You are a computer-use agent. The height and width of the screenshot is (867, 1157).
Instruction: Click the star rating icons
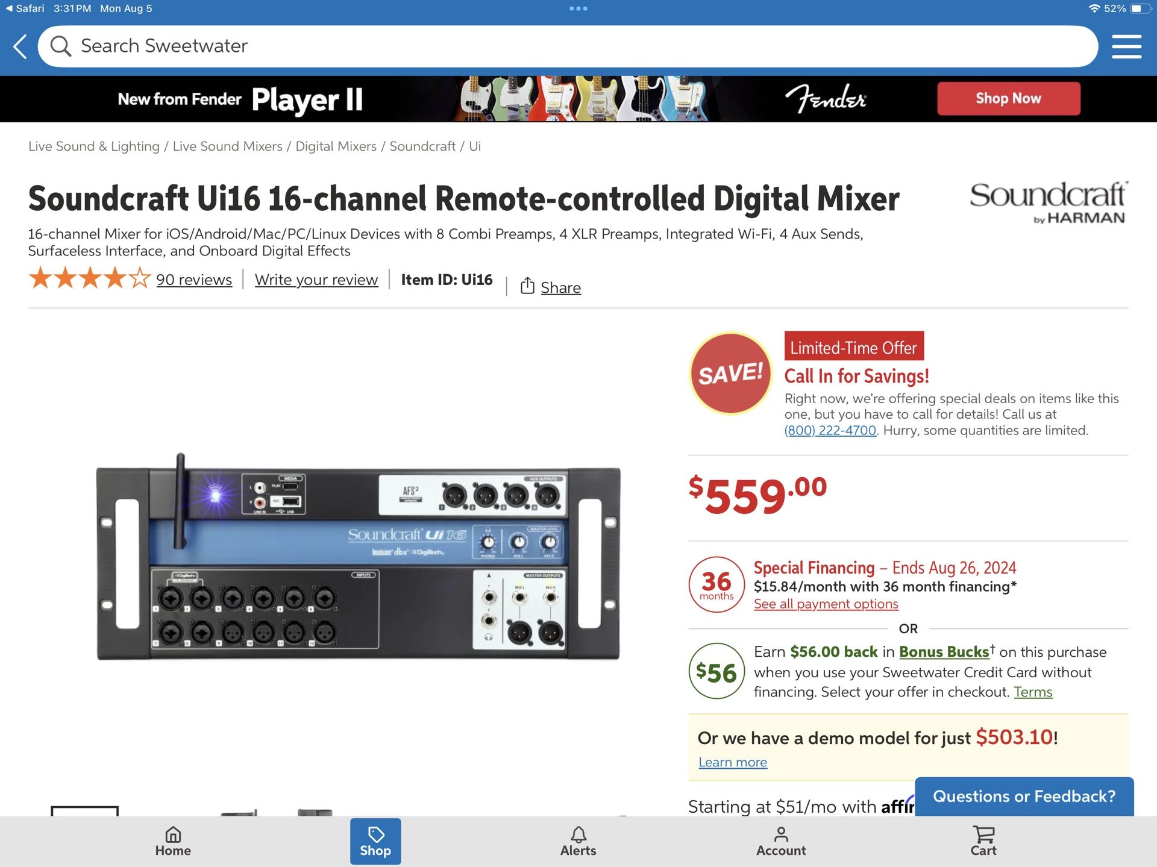(x=89, y=278)
